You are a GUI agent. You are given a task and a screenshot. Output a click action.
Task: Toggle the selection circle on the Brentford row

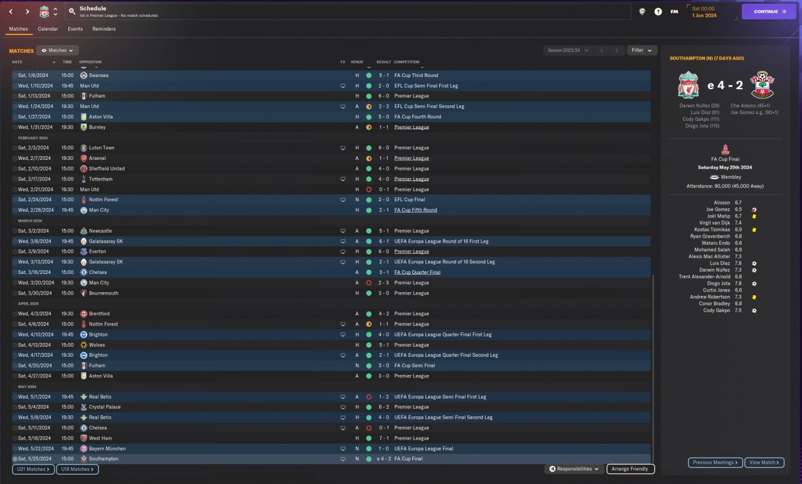click(14, 313)
